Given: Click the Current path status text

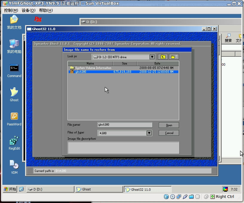Looking at the screenshot, I should pos(50,171).
